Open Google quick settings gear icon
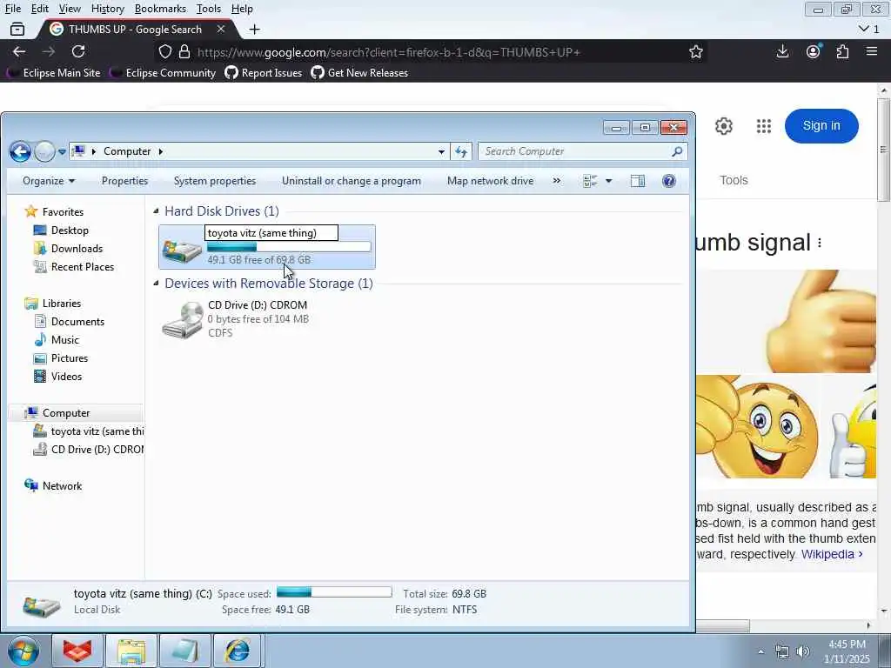This screenshot has width=891, height=668. 723,126
